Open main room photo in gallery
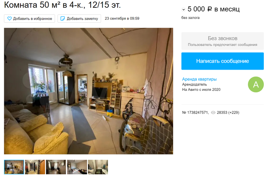The image size is (270, 177). pyautogui.click(x=88, y=91)
